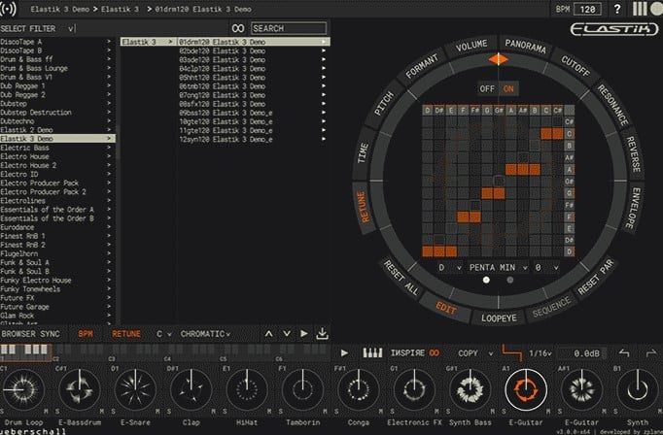Go to the next loop with the down arrow
The height and width of the screenshot is (435, 663).
pos(287,334)
